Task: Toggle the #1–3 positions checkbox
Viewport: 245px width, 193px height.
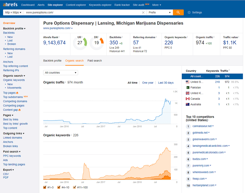Action: [x=45, y=187]
